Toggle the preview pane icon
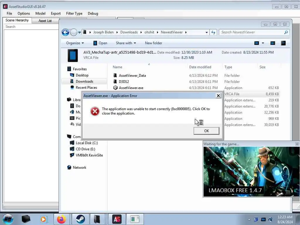The image size is (300, 225). click(x=273, y=43)
